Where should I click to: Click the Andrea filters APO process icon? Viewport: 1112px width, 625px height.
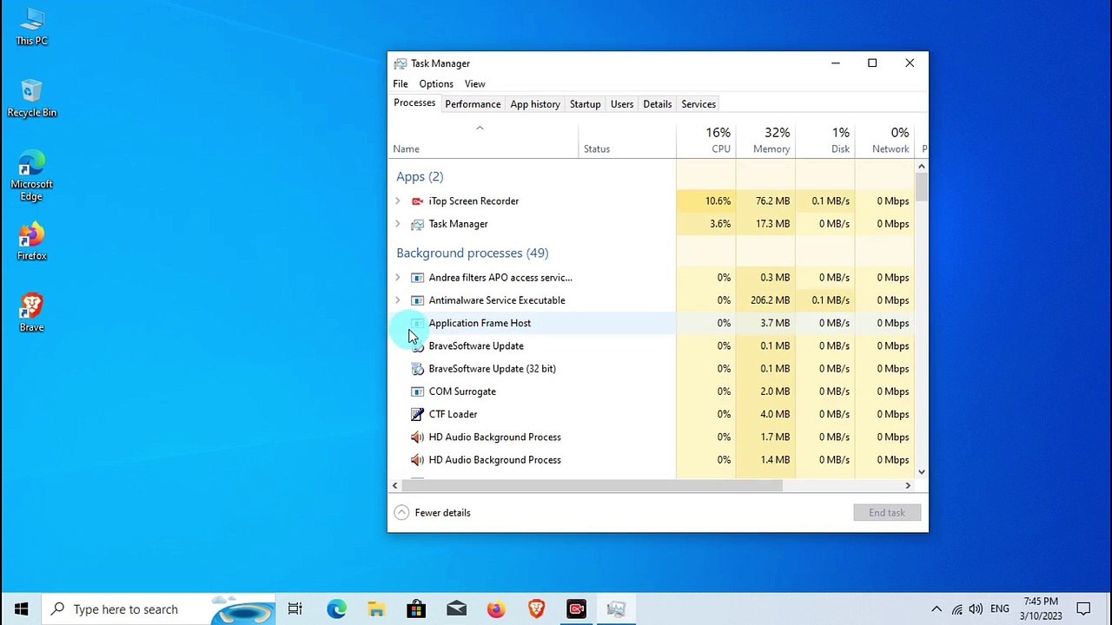[417, 278]
